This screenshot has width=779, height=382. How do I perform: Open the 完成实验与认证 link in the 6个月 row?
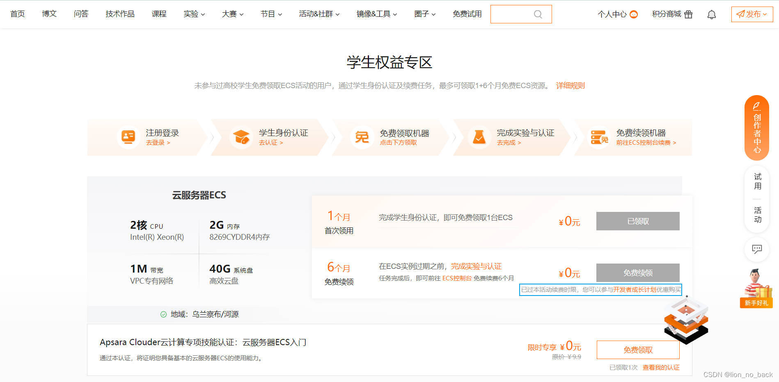point(476,266)
